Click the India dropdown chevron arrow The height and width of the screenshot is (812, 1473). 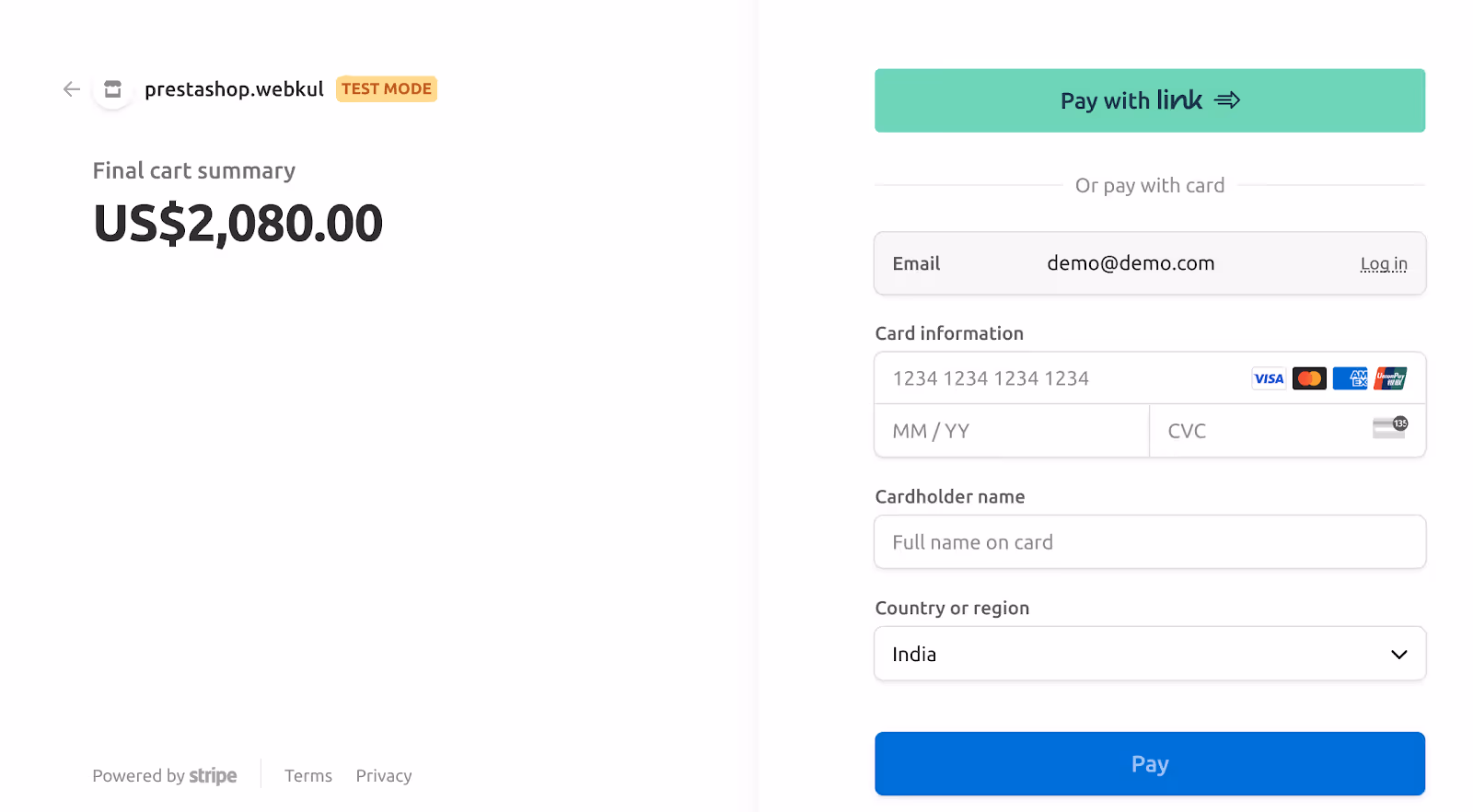coord(1398,655)
